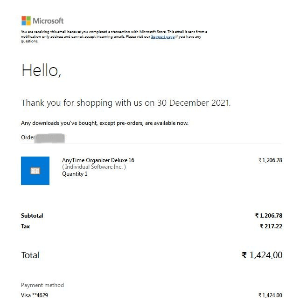Screen dimensions: 293x308
Task: Click the blurred order number
Action: [x=50, y=138]
